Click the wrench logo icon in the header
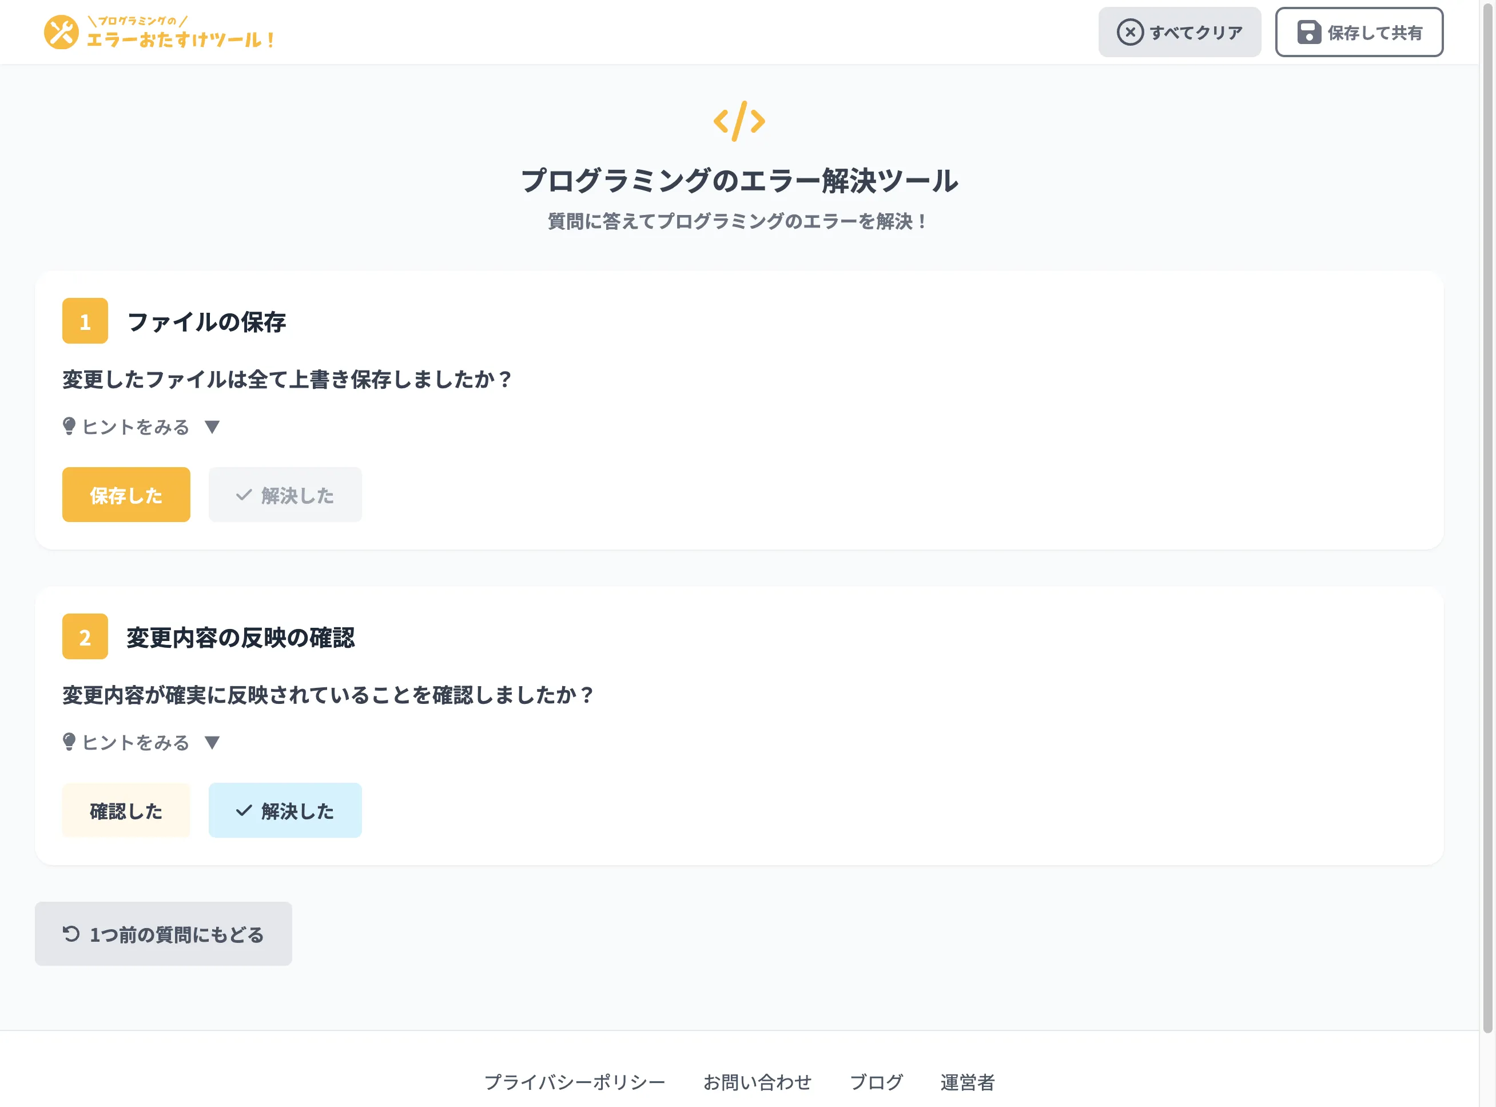Image resolution: width=1496 pixels, height=1107 pixels. pos(62,31)
